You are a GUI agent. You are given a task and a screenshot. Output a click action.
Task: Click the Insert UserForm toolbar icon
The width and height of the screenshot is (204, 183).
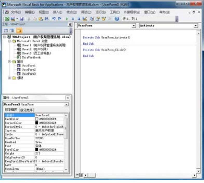[13, 19]
